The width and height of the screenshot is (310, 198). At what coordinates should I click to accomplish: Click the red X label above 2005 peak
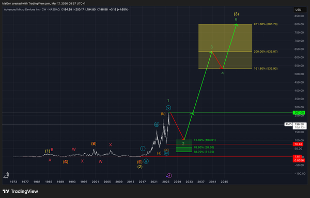pyautogui.click(x=111, y=145)
